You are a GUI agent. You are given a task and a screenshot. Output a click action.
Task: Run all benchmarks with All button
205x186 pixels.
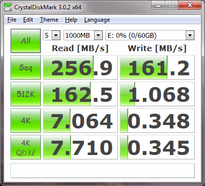pyautogui.click(x=26, y=41)
